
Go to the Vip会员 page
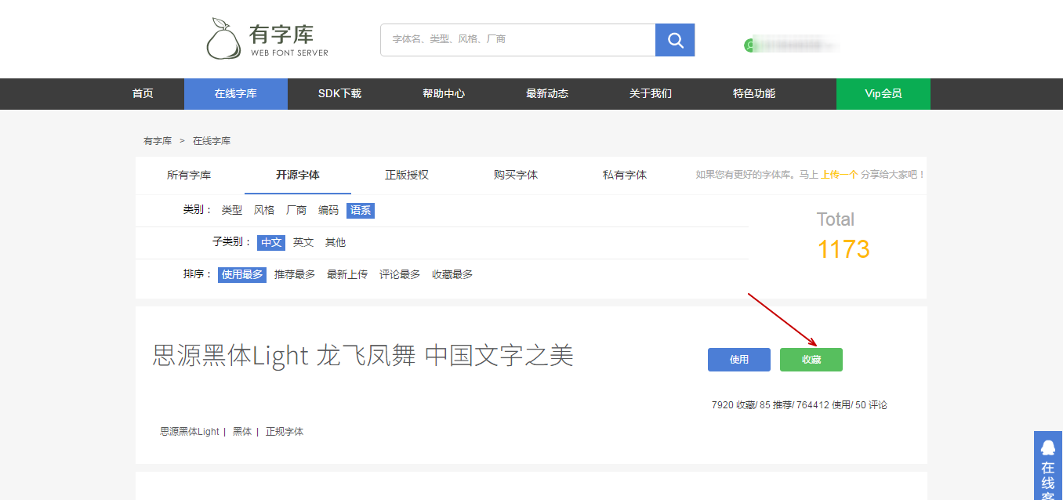pyautogui.click(x=883, y=94)
